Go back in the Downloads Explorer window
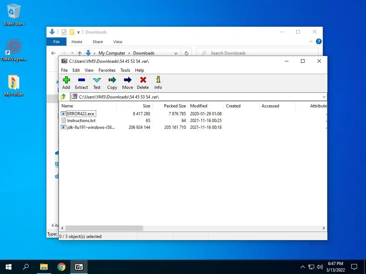Screen dimensions: 366x274 pos(53,53)
